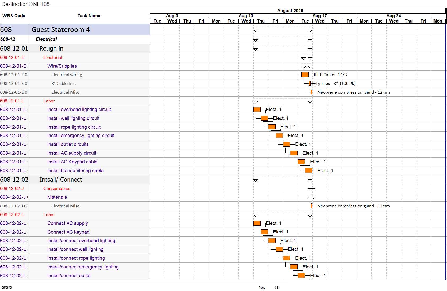Select the Rough in task group
Viewport: 447px width, 291px height.
pos(75,49)
